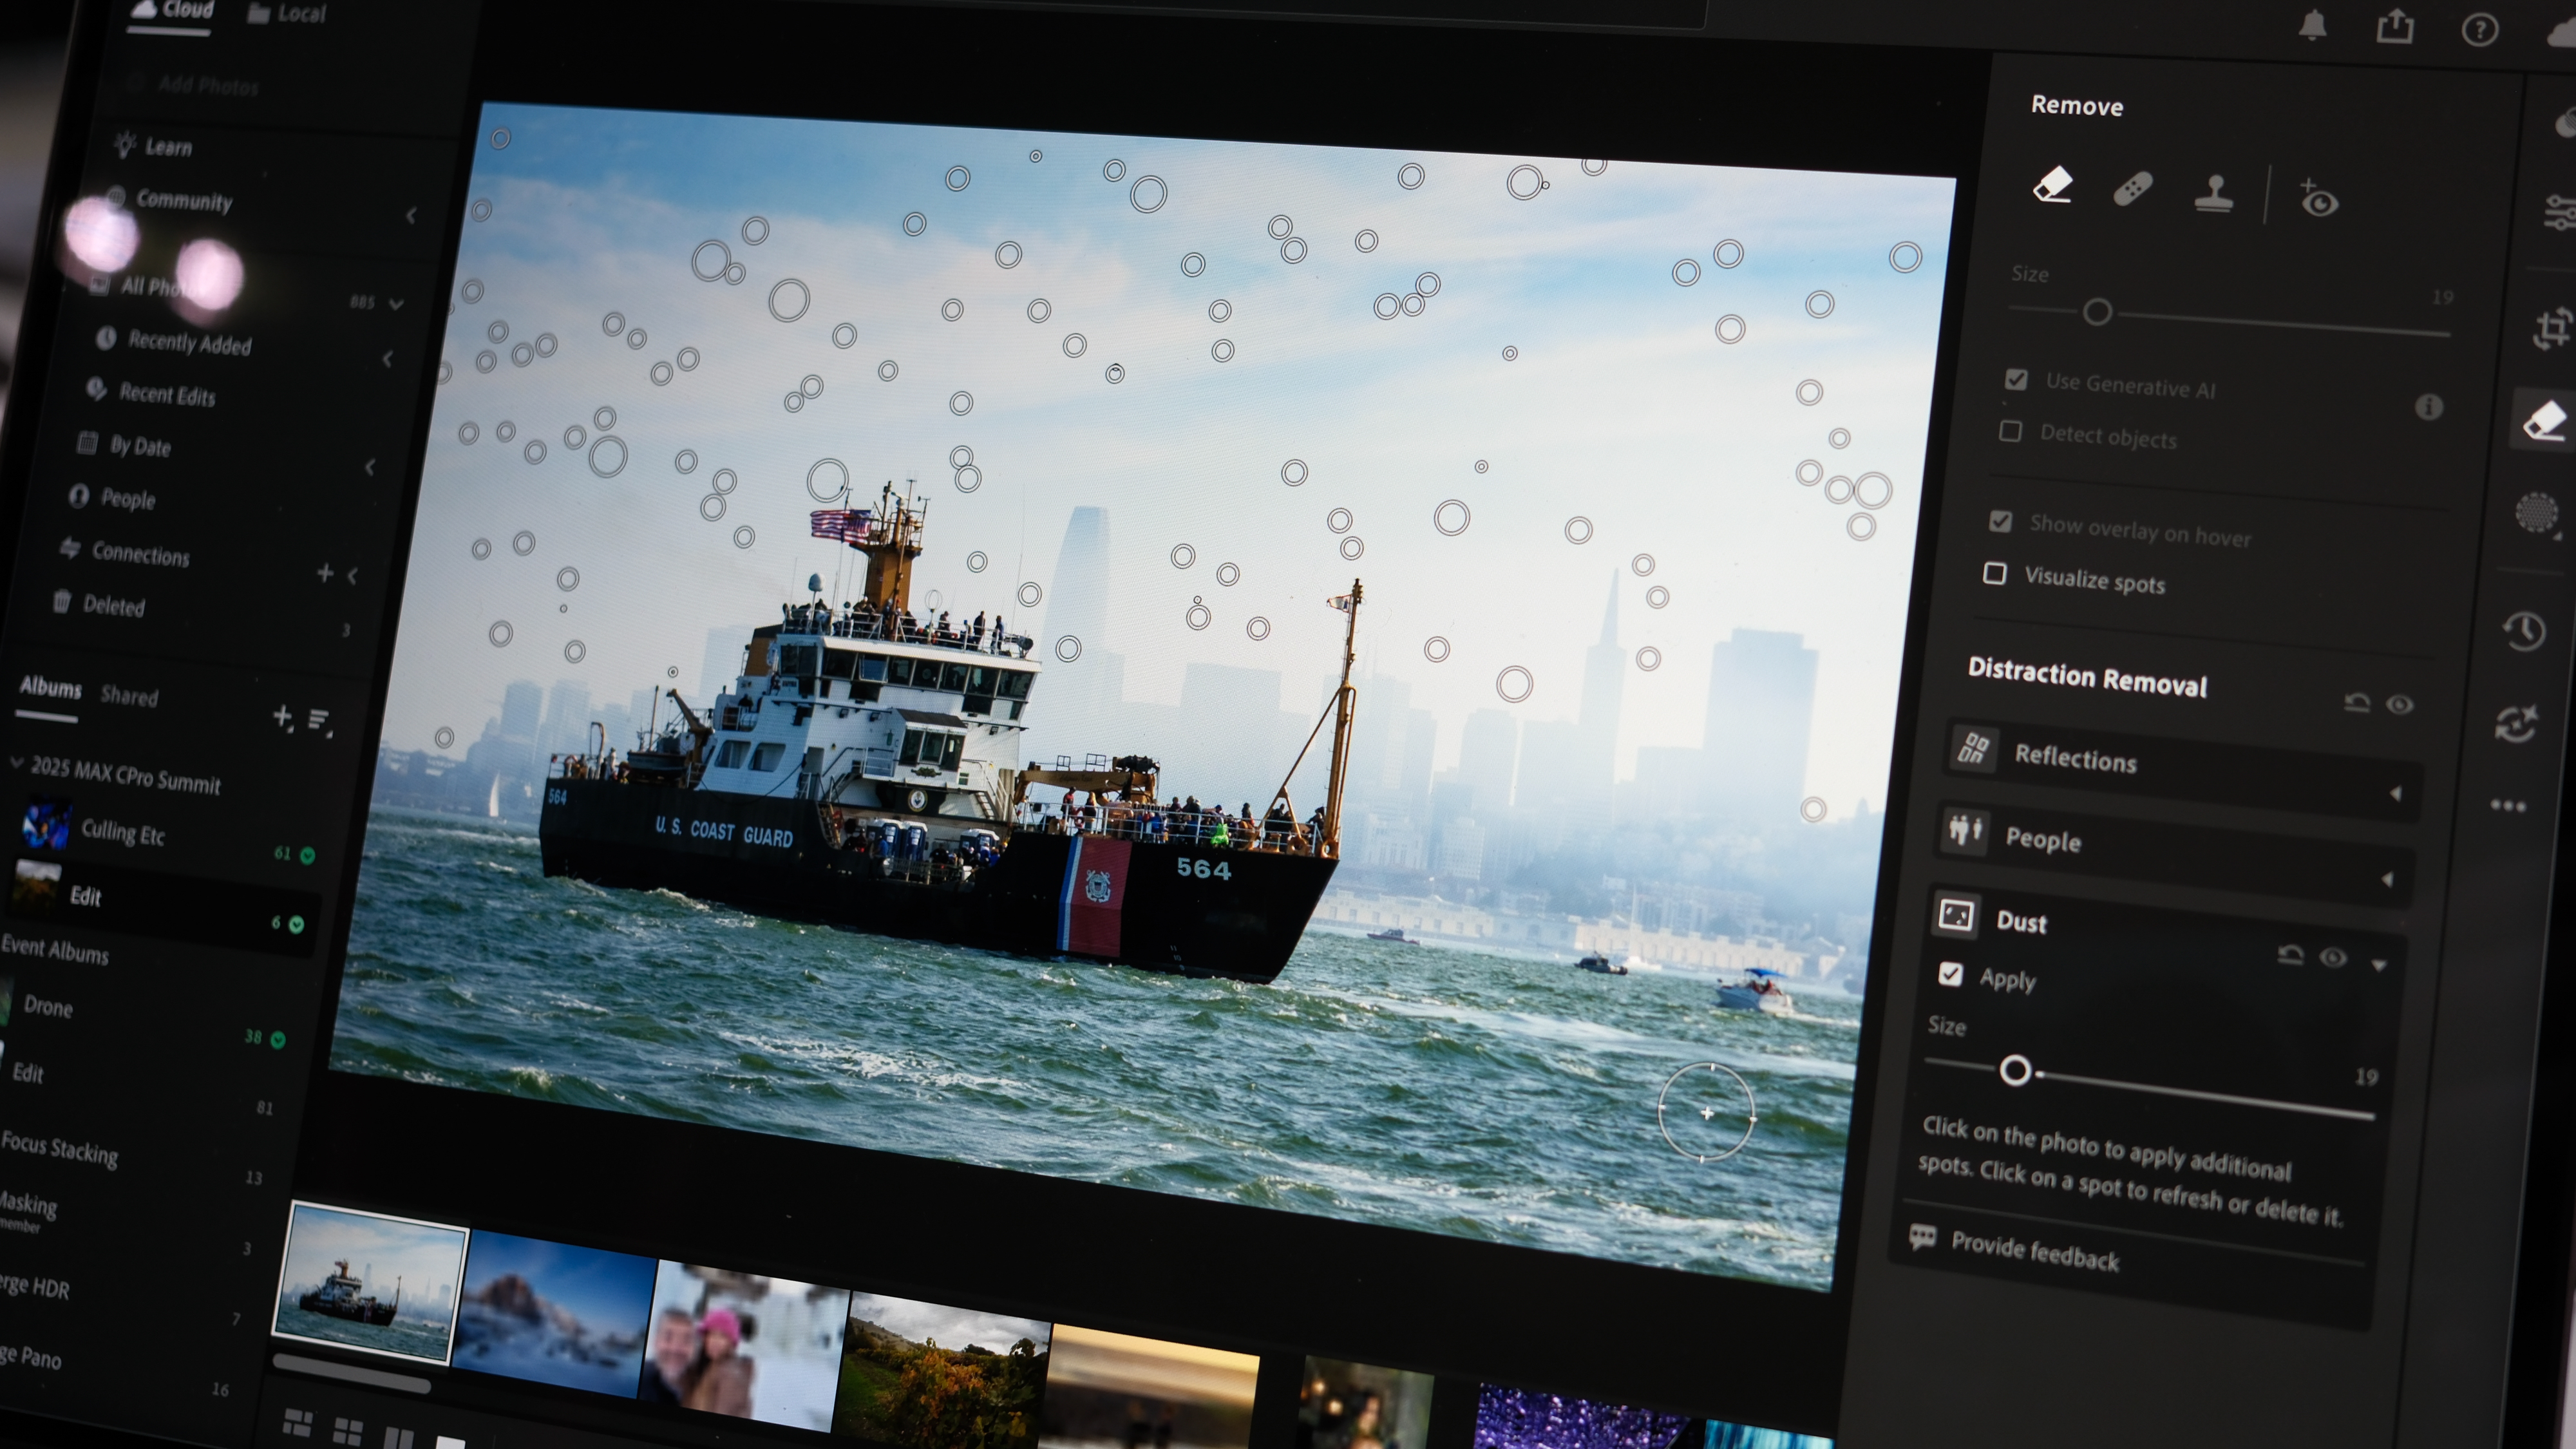Viewport: 2576px width, 1449px height.
Task: Toggle the Visualize spots checkbox
Action: click(1995, 574)
